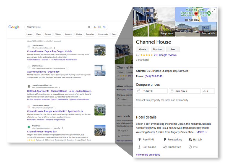Open Google Lens image search icon

pyautogui.click(x=100, y=27)
